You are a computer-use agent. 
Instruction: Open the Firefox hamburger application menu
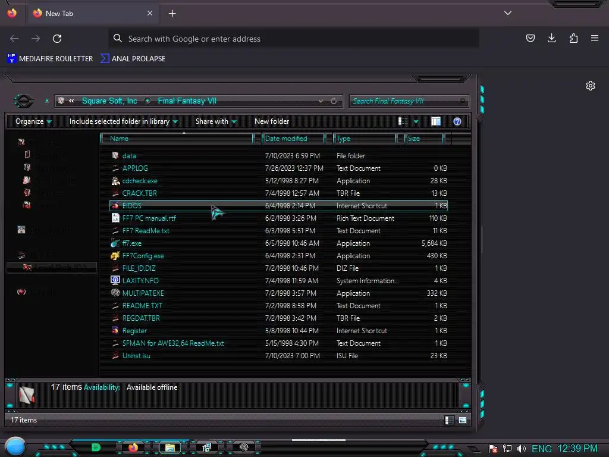(595, 38)
